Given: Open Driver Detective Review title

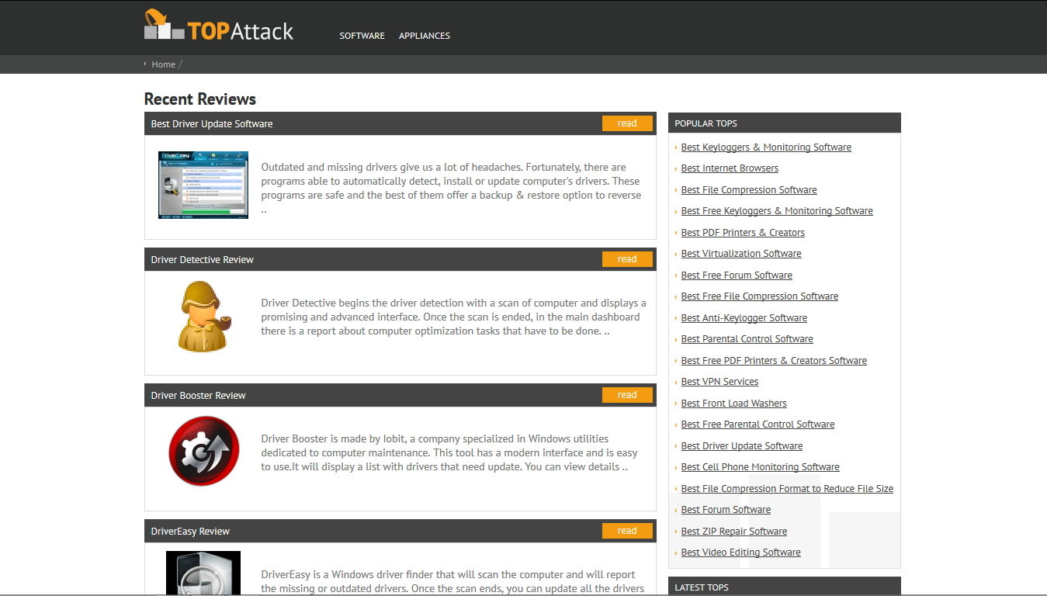Looking at the screenshot, I should click(x=203, y=259).
